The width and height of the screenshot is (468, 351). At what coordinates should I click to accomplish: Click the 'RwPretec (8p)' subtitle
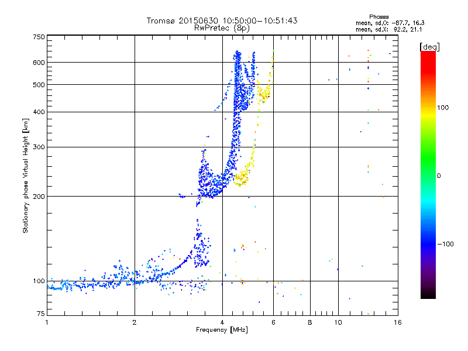coord(222,28)
